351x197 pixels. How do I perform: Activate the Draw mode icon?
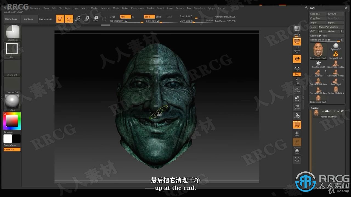[69, 19]
